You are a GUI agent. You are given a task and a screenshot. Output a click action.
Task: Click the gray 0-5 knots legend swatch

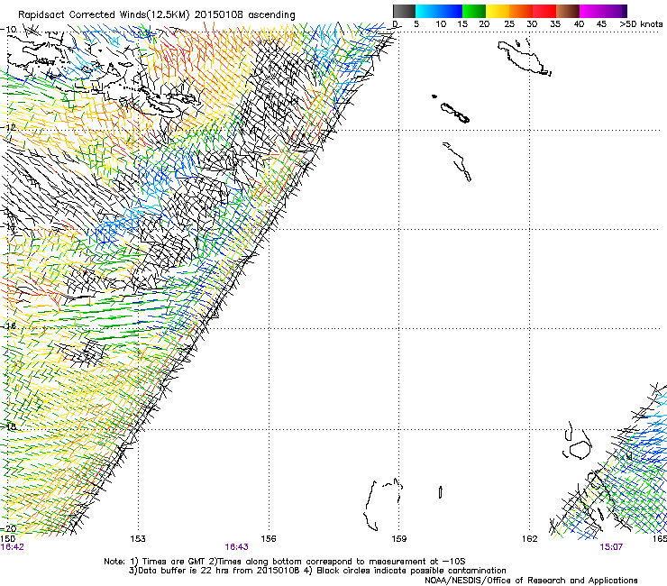click(x=404, y=11)
